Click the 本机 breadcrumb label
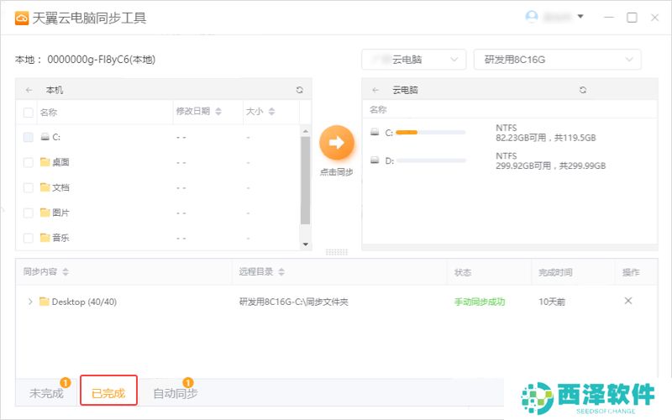 (x=55, y=90)
